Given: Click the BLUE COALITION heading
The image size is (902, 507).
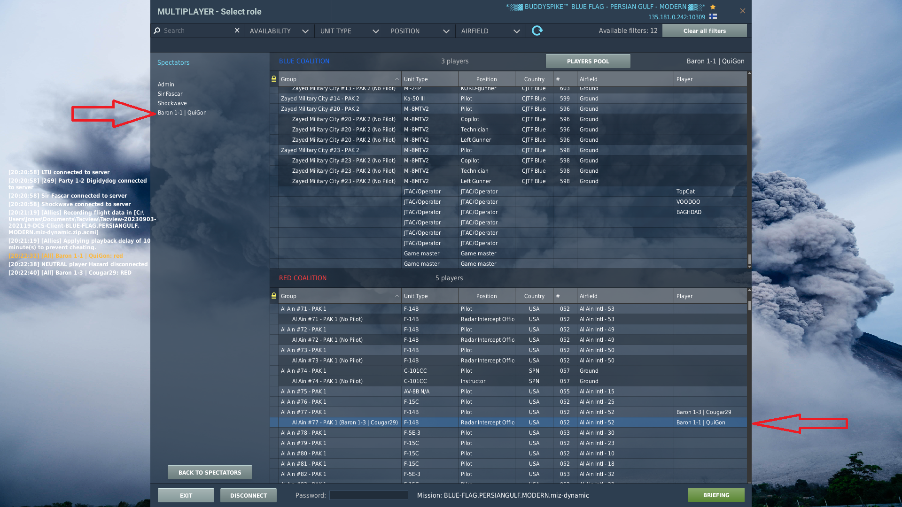Looking at the screenshot, I should [304, 61].
